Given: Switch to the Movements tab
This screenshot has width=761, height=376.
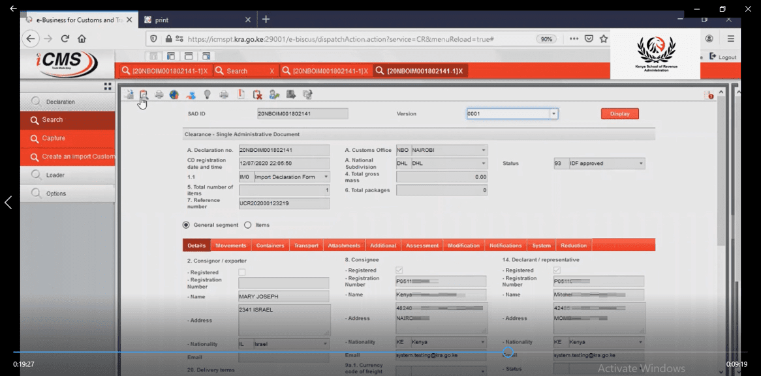Looking at the screenshot, I should click(230, 245).
